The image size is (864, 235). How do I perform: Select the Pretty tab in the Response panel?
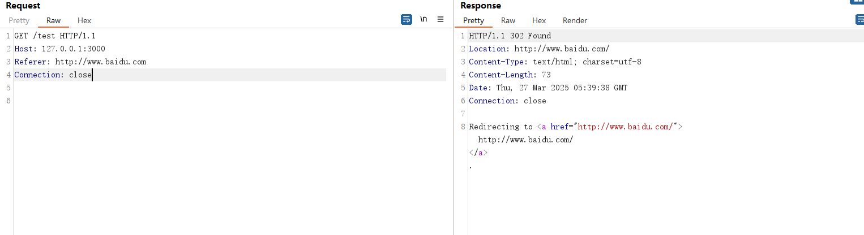click(x=473, y=20)
